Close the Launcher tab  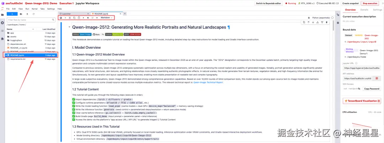89,14
